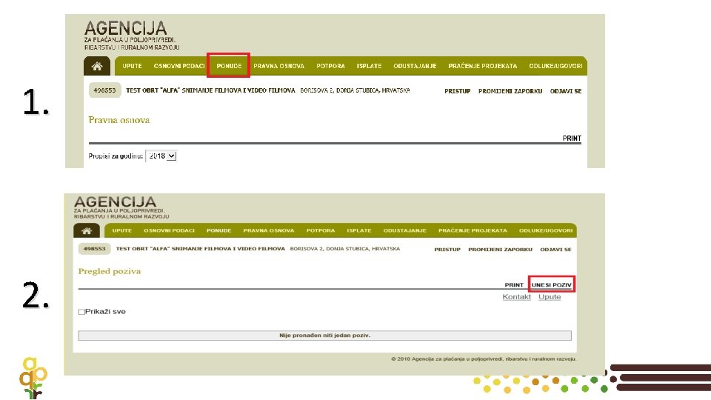Open ODLUKE/UGOVORI in the second screenshot

546,231
